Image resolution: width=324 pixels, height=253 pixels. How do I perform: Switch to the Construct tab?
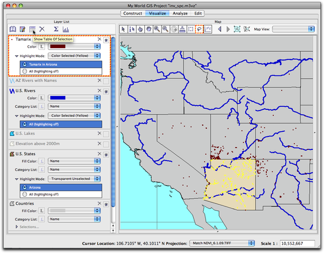133,14
